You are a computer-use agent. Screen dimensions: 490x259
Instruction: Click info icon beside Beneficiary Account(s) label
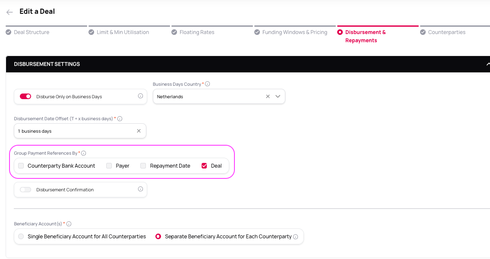tap(69, 224)
